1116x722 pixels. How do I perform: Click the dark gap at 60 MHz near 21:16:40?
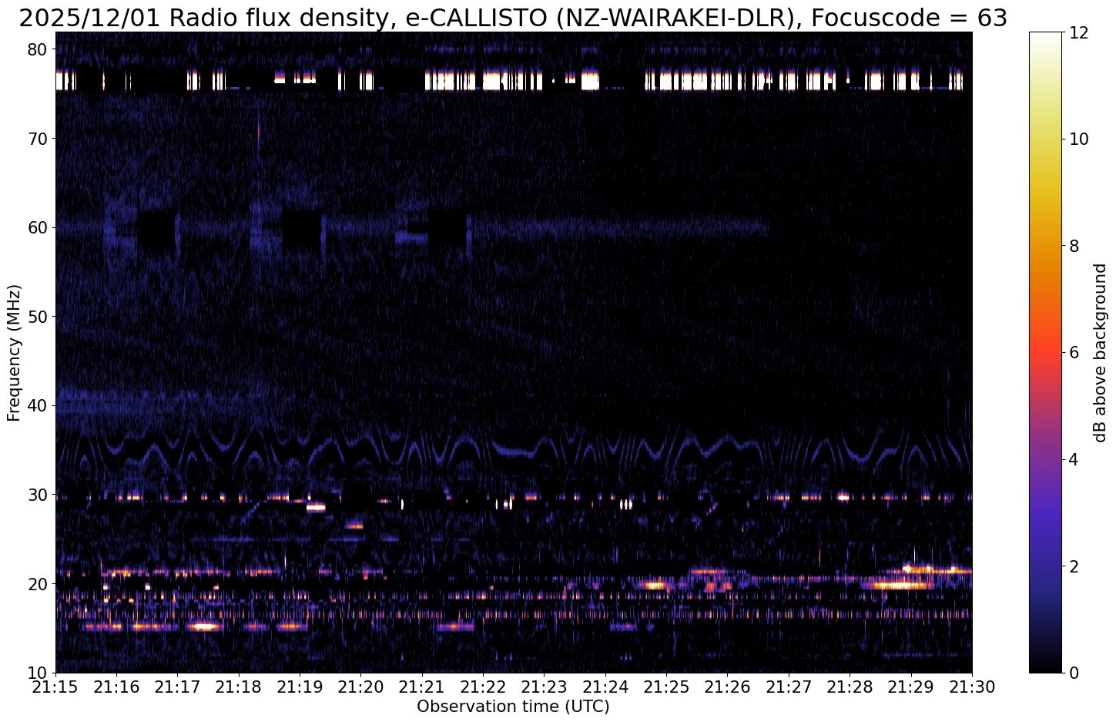click(x=156, y=230)
